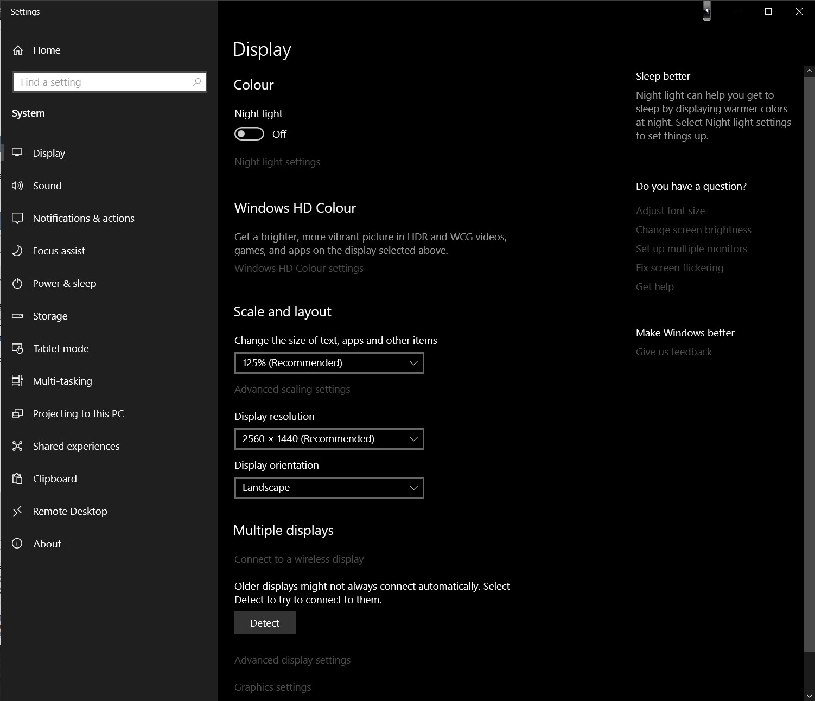815x701 pixels.
Task: Open Advanced display settings link
Action: (292, 660)
